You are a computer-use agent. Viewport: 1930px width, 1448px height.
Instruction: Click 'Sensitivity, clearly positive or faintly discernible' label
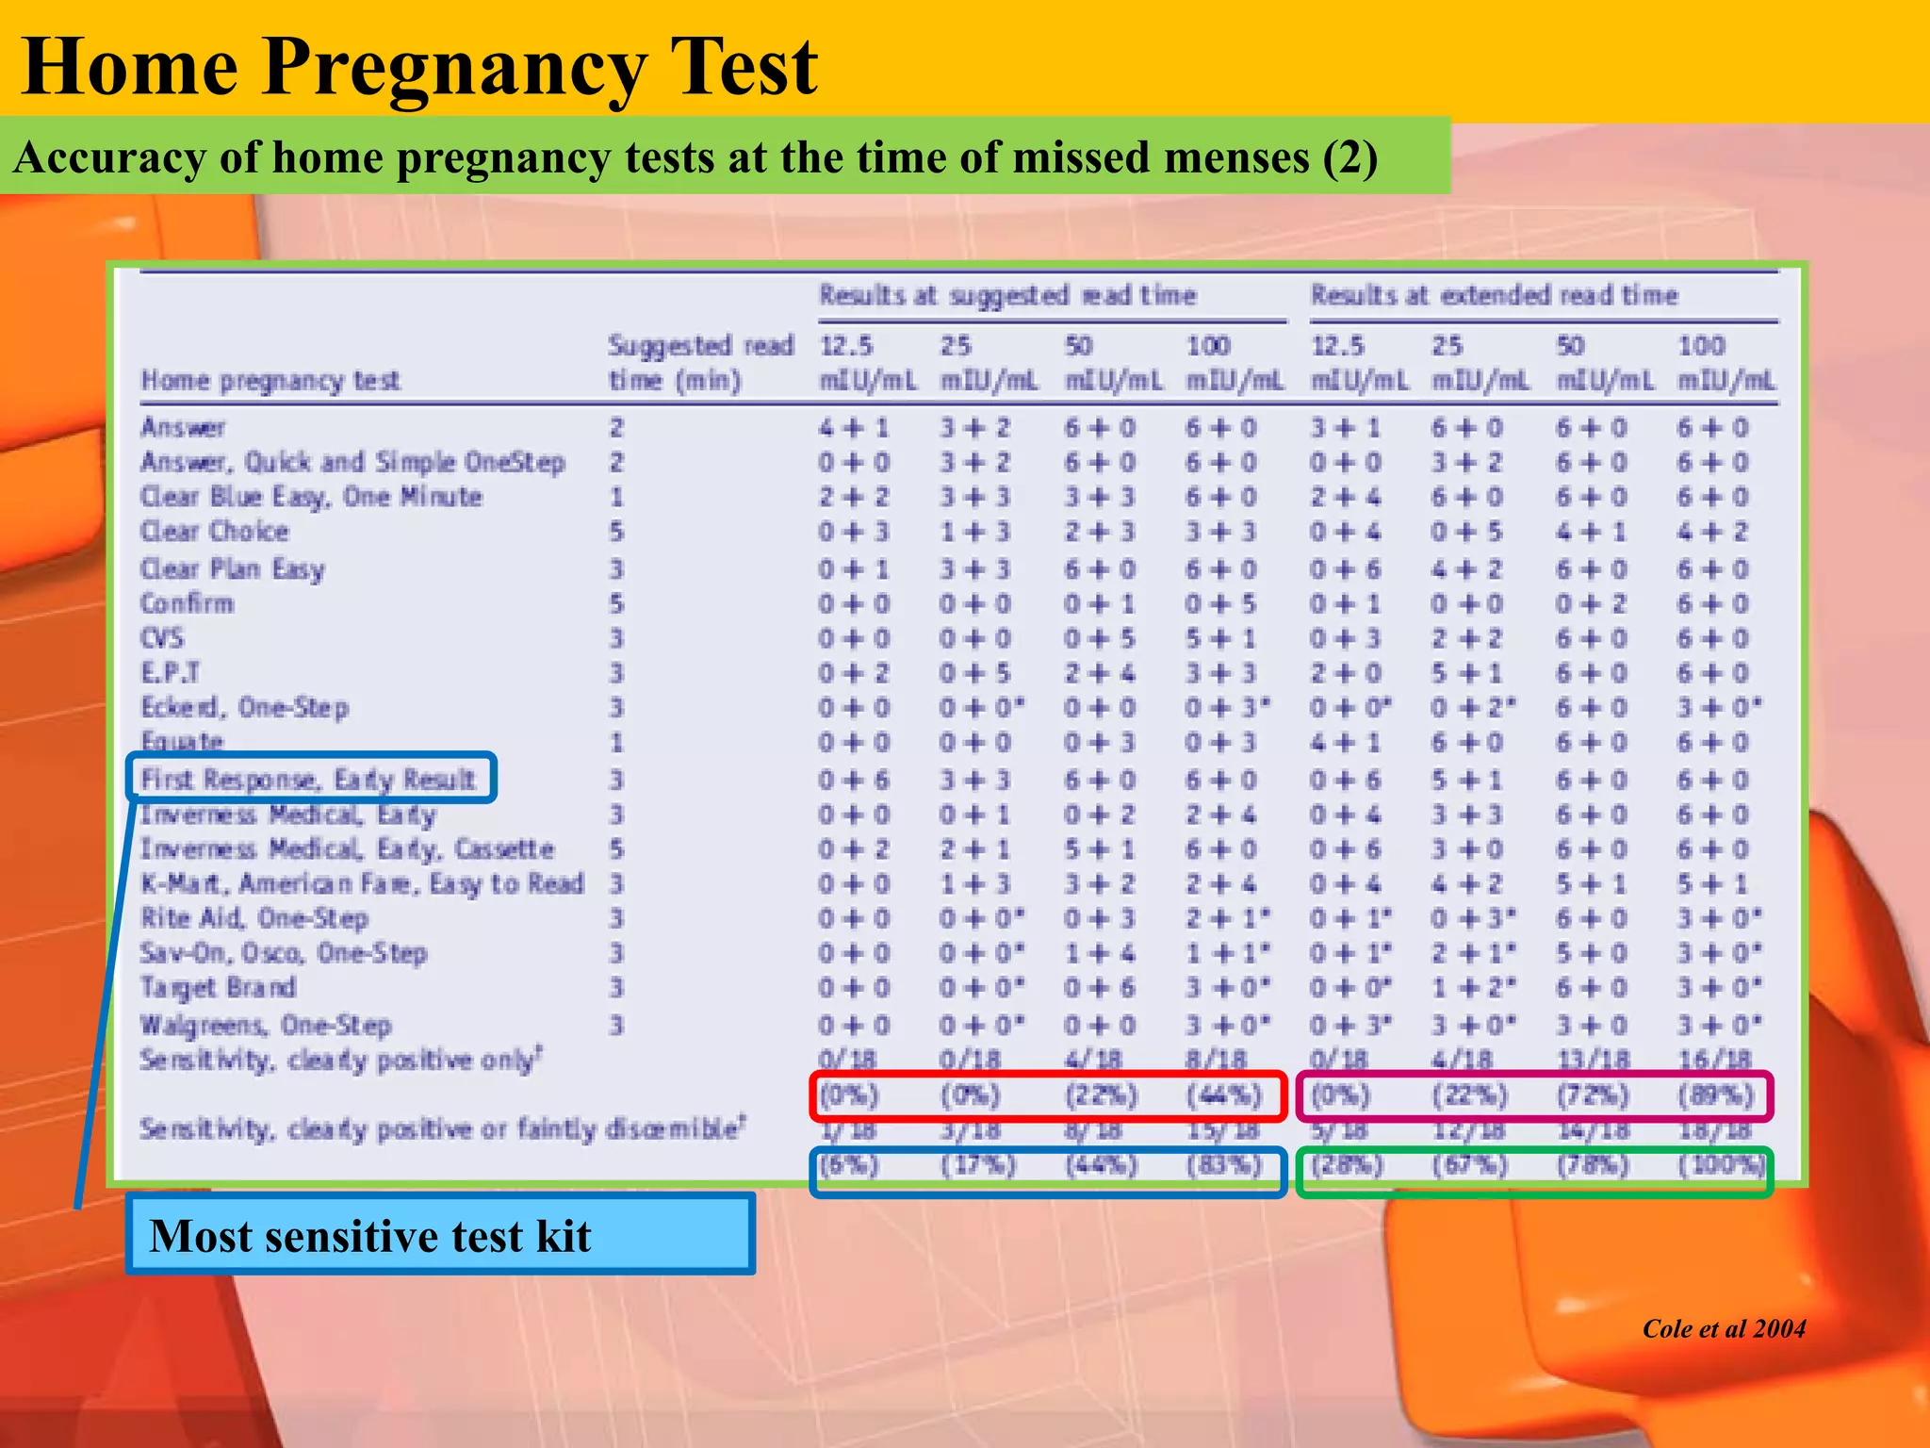[443, 1129]
